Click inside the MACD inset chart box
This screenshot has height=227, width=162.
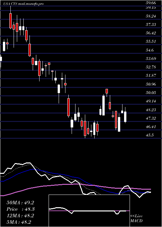coord(89,211)
